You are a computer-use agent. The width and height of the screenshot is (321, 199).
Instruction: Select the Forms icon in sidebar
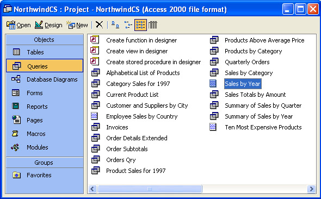pyautogui.click(x=16, y=93)
